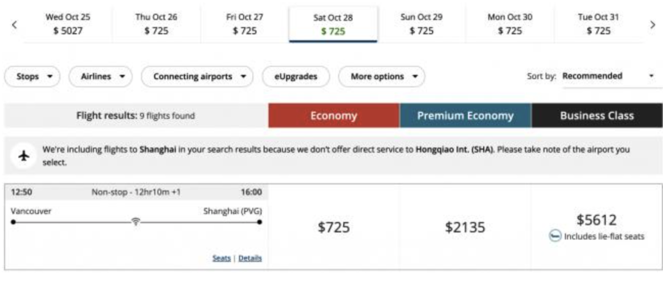Switch to Tue Oct 31 fares

(x=598, y=24)
